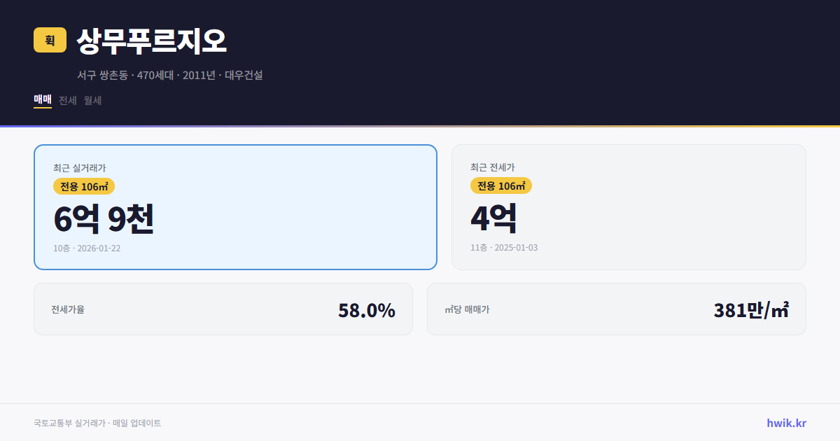Select the 최근 실거래가 card

tap(234, 206)
